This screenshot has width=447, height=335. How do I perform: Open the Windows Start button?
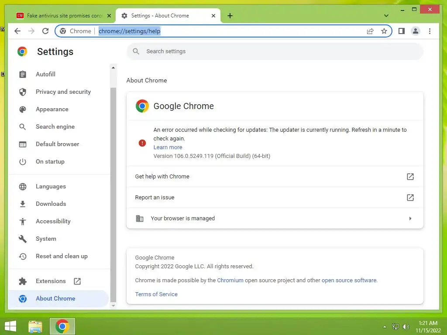10,326
